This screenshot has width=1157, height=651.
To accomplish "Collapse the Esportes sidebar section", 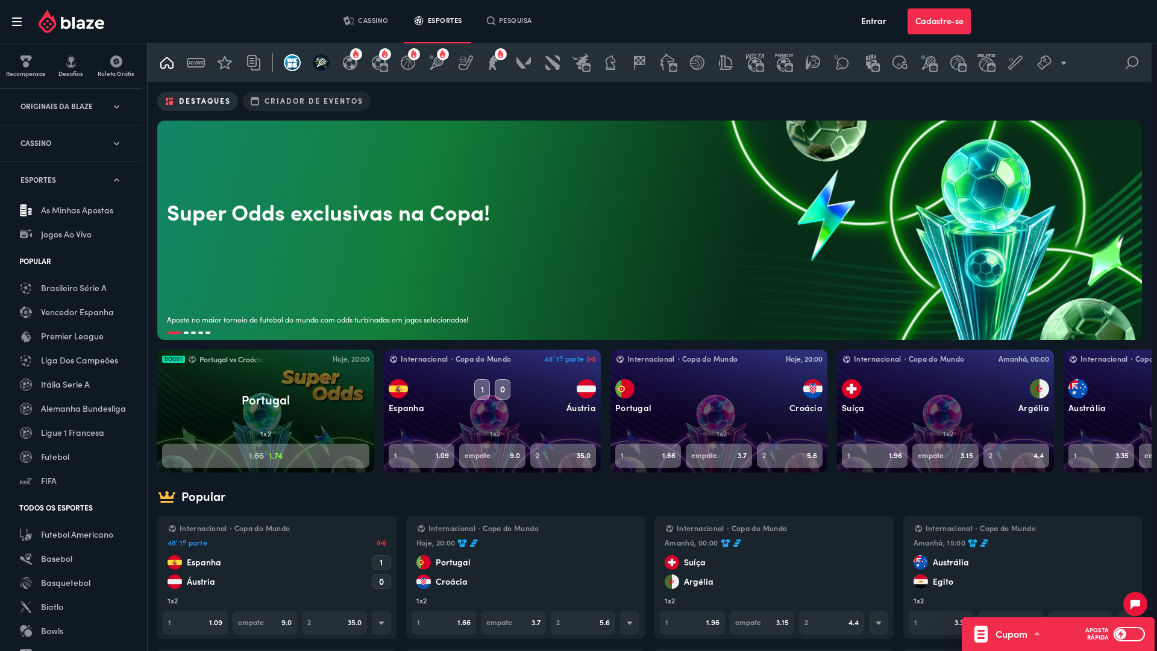I will [x=71, y=180].
